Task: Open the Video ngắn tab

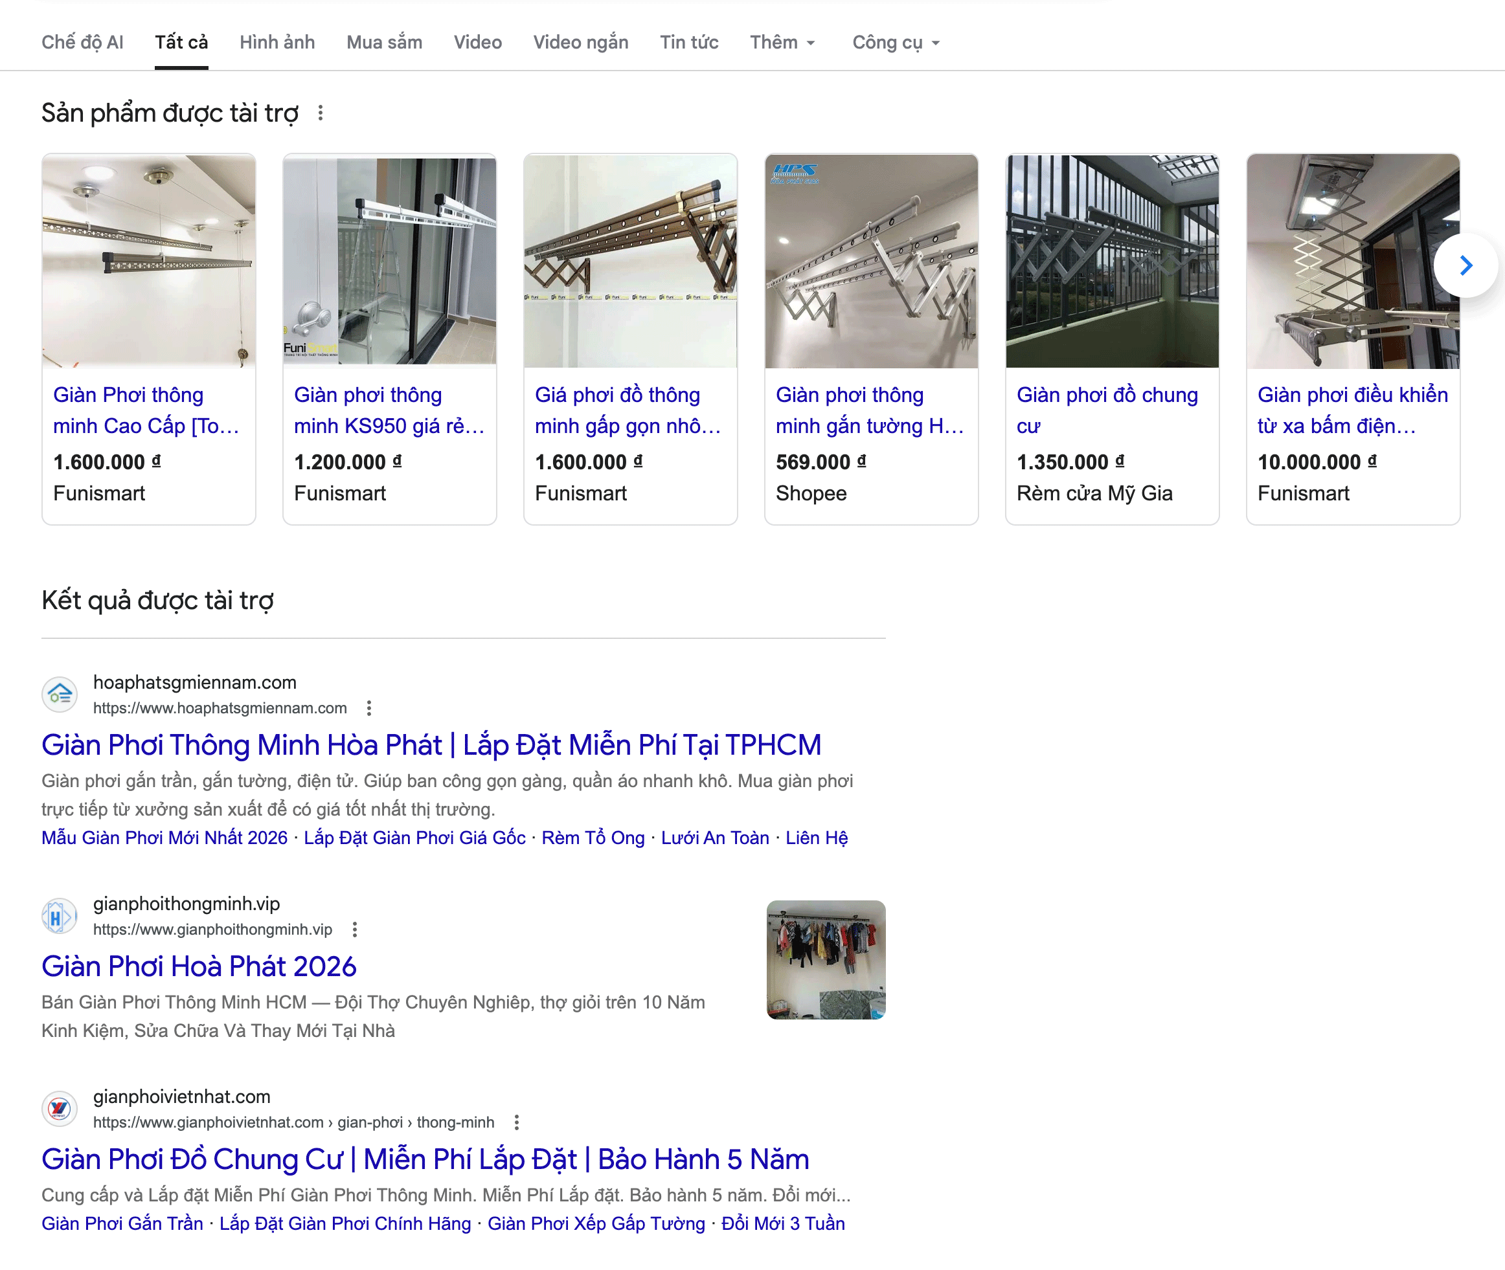Action: click(x=581, y=43)
